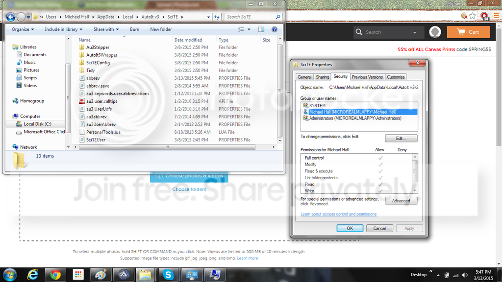Click the refresh icon beside the address bar

click(x=217, y=17)
